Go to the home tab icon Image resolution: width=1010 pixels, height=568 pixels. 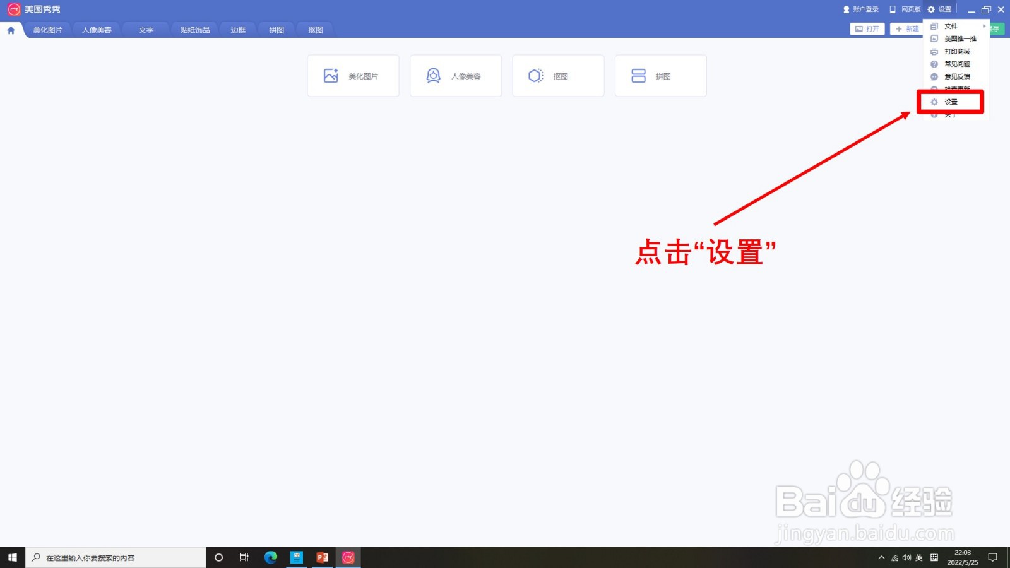tap(11, 30)
